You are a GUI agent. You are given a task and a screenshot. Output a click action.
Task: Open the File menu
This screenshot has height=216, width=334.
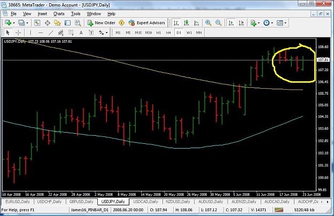tap(14, 13)
